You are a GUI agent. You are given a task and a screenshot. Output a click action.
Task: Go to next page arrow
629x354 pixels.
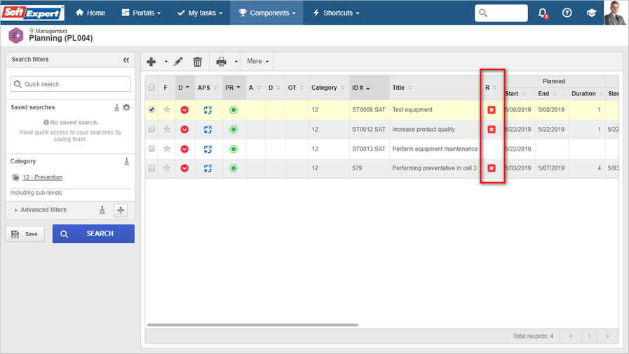click(608, 336)
